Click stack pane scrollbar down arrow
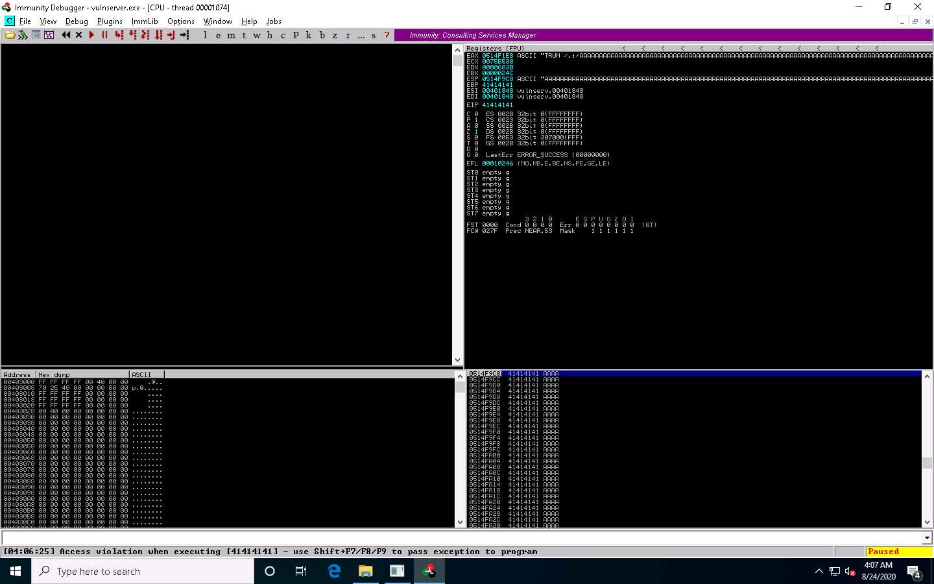The height and width of the screenshot is (584, 934). 927,522
